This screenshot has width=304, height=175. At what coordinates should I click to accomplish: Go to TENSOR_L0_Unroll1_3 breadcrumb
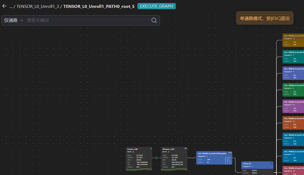coord(38,7)
